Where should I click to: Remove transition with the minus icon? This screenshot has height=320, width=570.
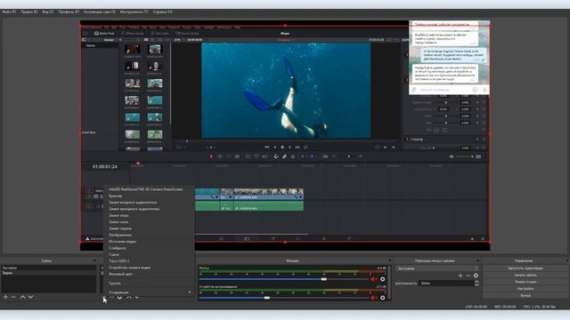(468, 276)
